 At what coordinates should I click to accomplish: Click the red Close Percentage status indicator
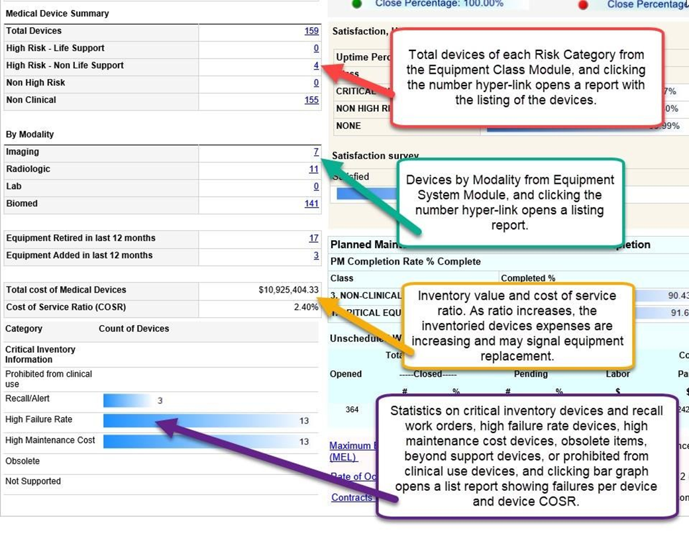click(583, 5)
